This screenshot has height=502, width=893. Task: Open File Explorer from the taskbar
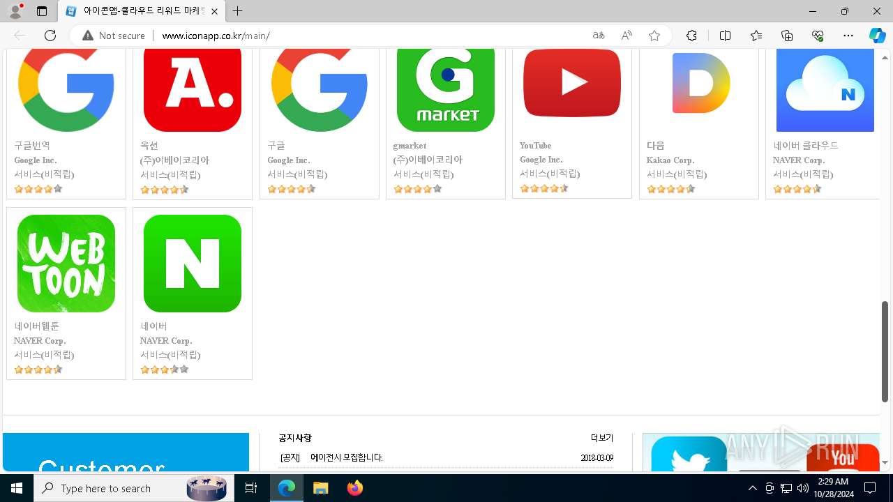(x=321, y=488)
